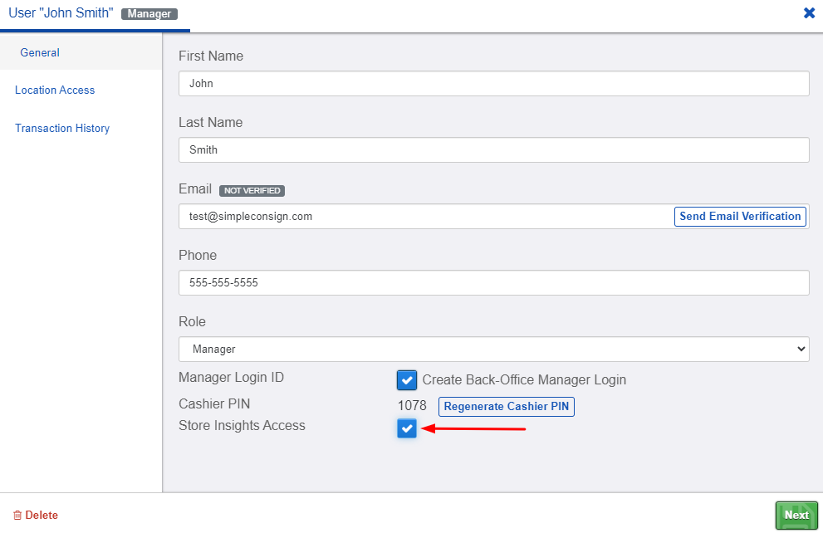Focus the First Name field containing John
823x533 pixels.
493,83
